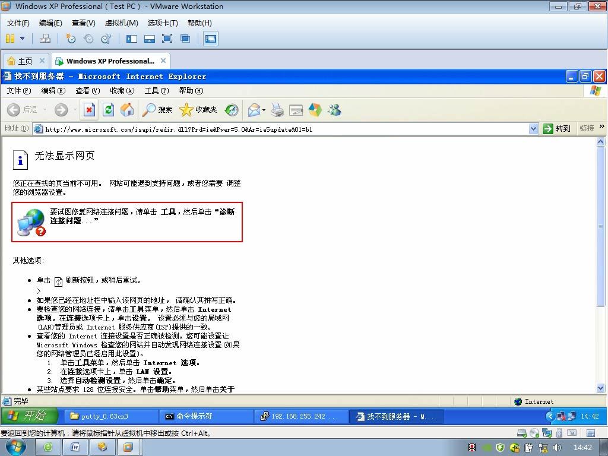Click the VMware pause virtual machine icon
Viewport: 608px width, 456px height.
point(10,39)
